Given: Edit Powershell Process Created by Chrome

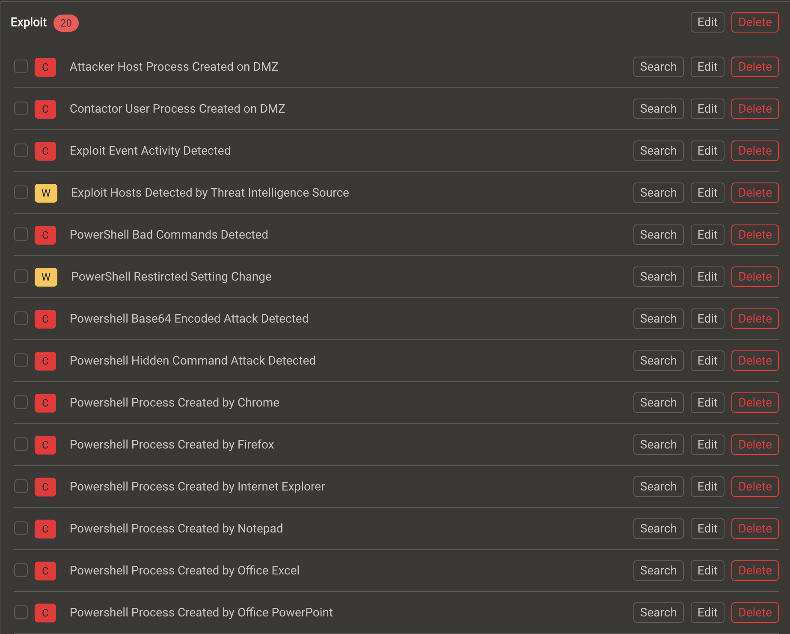Looking at the screenshot, I should click(707, 403).
